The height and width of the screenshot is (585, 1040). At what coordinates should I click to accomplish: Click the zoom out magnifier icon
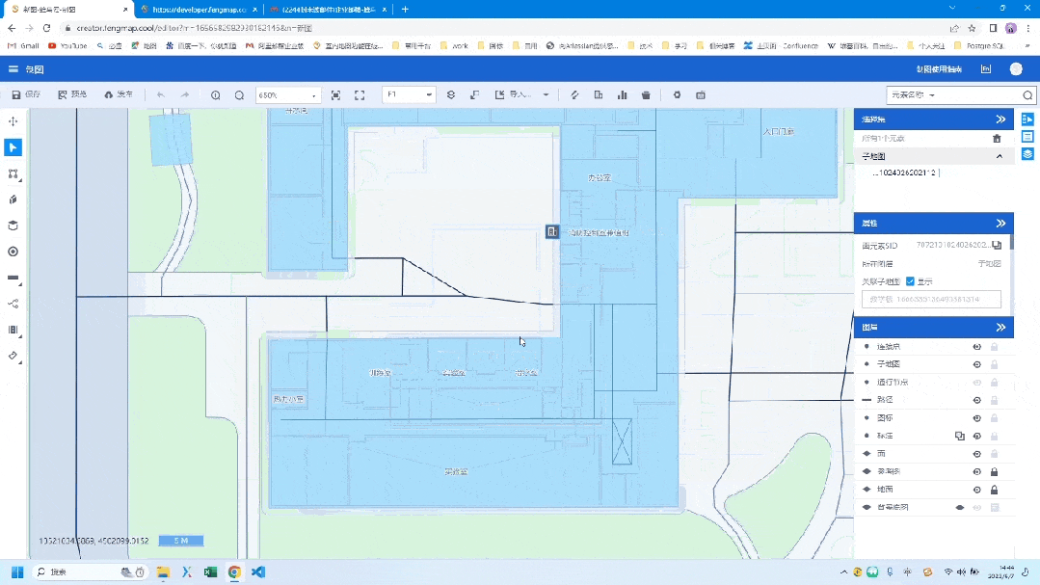[x=239, y=94]
